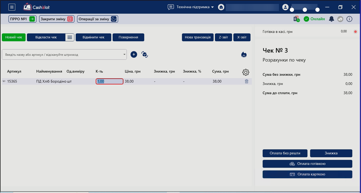Click the ПРРО №1 button
The height and width of the screenshot is (193, 361).
[22, 19]
